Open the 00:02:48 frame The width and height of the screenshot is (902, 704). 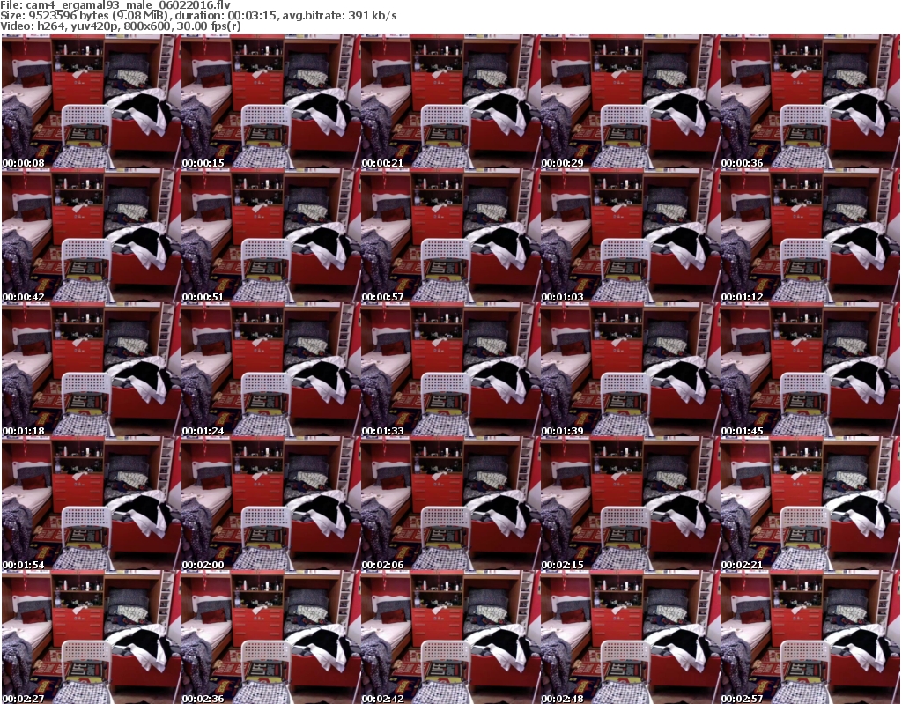pos(630,637)
